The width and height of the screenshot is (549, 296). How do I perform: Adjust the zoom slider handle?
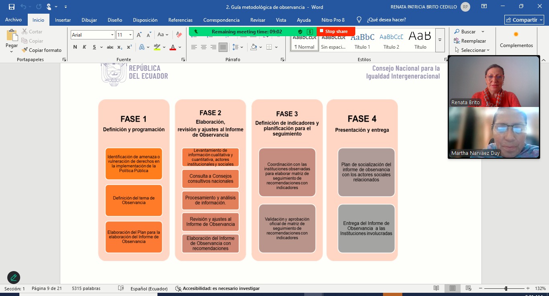[506, 288]
